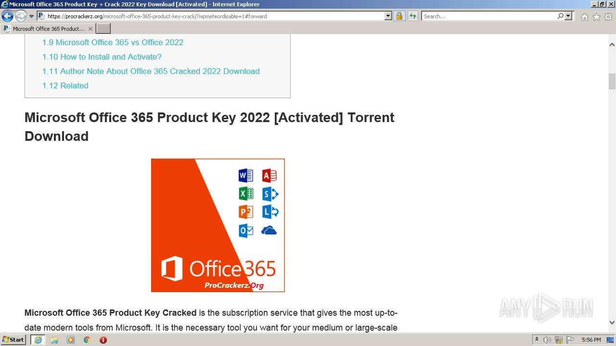The image size is (616, 346).
Task: Click the security lock icon
Action: [x=399, y=16]
